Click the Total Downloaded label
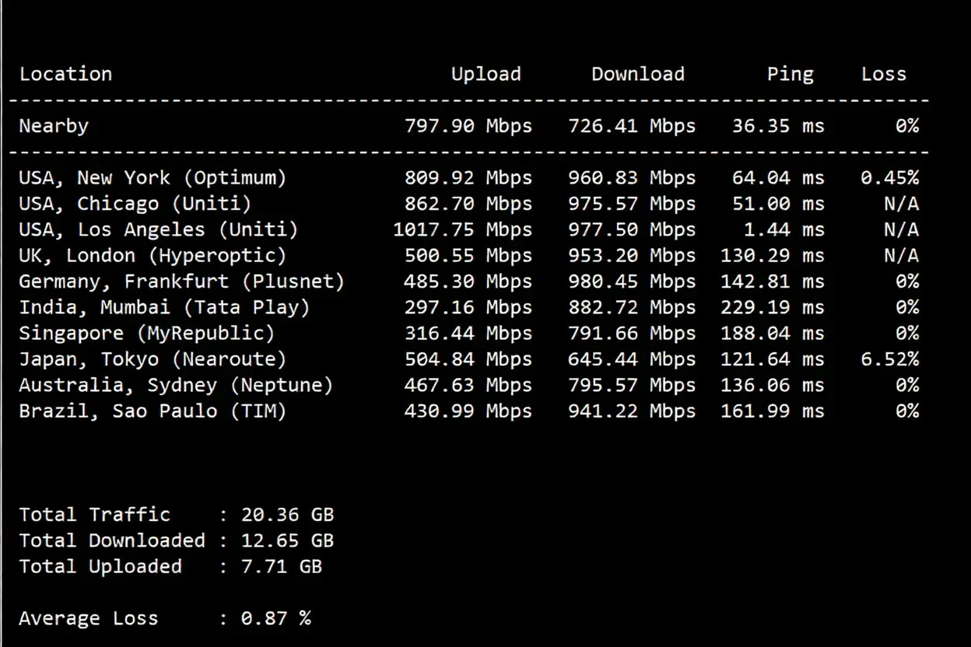Image resolution: width=971 pixels, height=647 pixels. pos(112,540)
